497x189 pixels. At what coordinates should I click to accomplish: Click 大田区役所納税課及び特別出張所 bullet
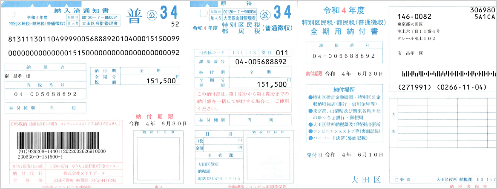344,124
